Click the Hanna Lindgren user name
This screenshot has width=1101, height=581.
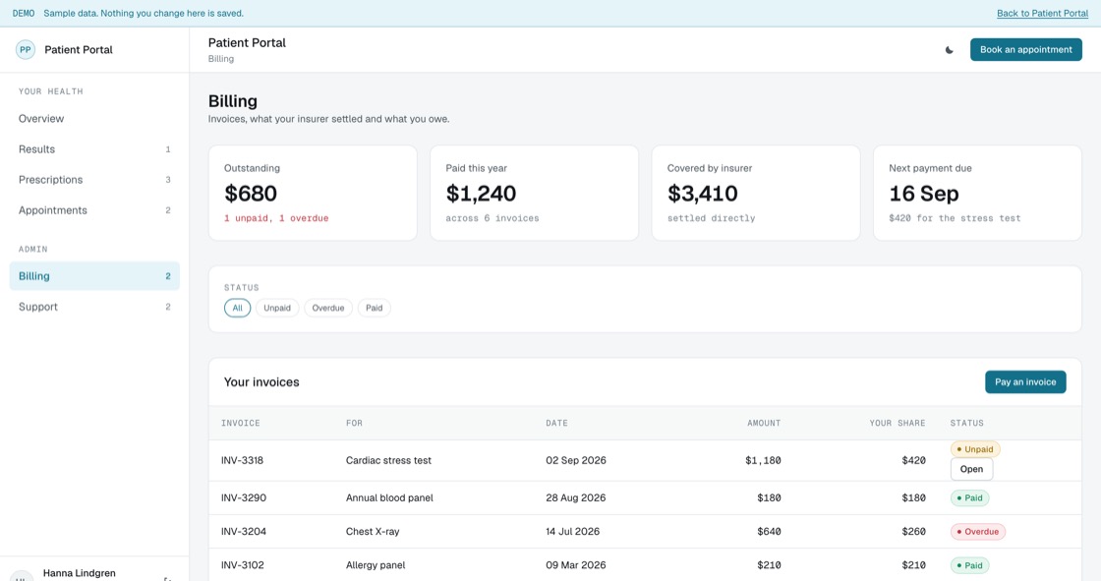(x=80, y=573)
